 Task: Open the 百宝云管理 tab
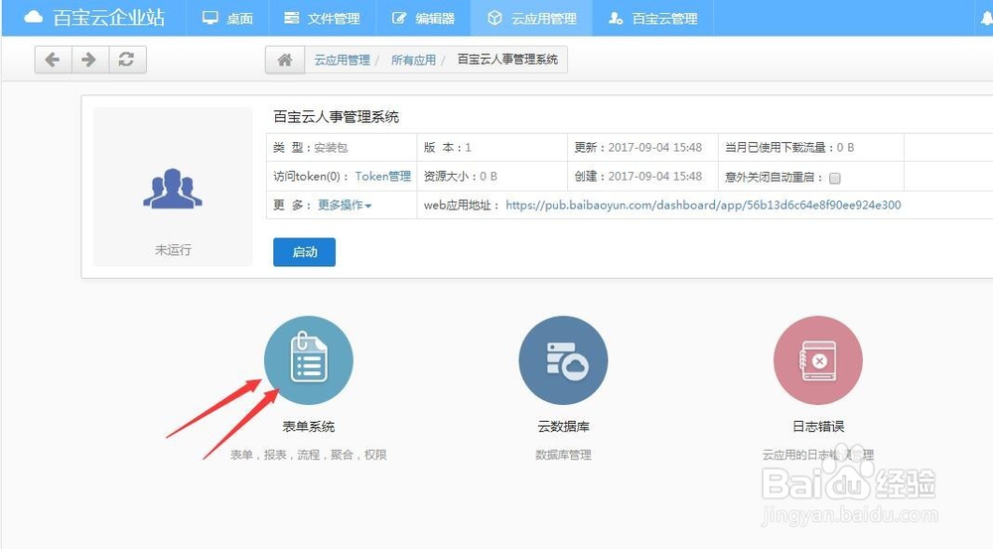click(653, 18)
